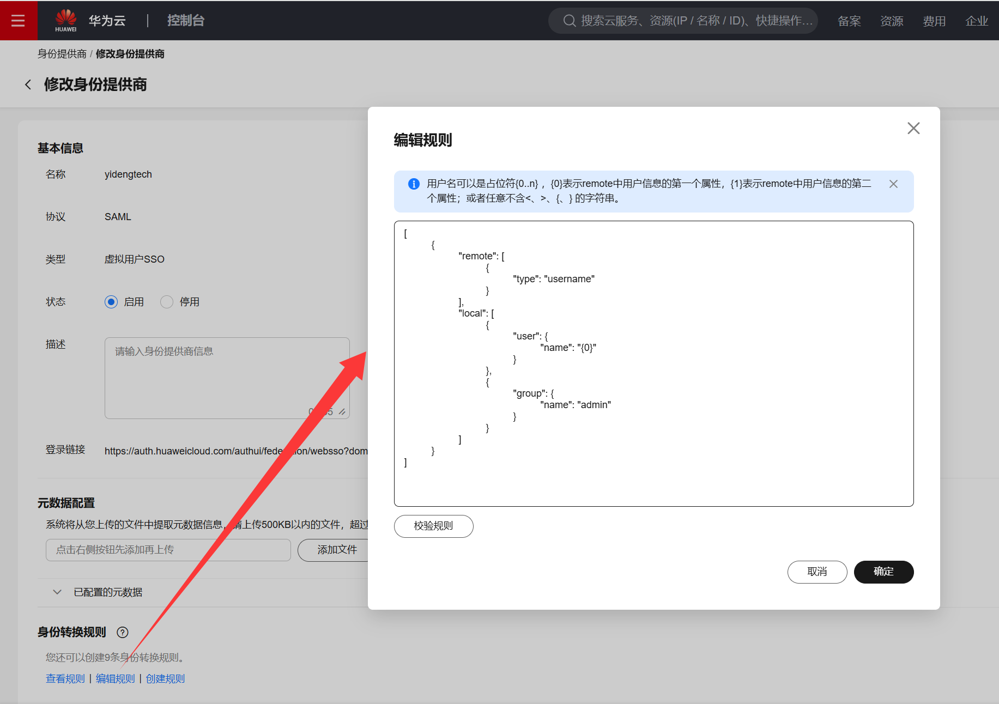Click the search magnifier icon in top bar
Image resolution: width=999 pixels, height=704 pixels.
click(x=569, y=21)
